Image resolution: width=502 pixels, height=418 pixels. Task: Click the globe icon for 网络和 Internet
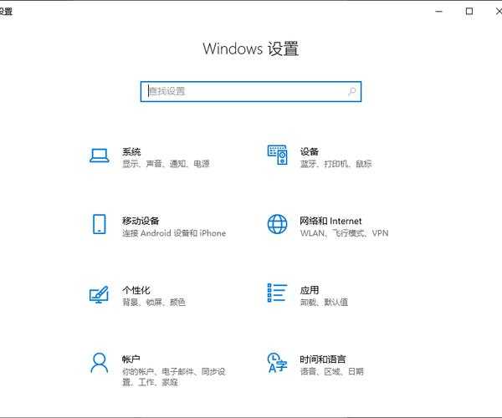277,224
